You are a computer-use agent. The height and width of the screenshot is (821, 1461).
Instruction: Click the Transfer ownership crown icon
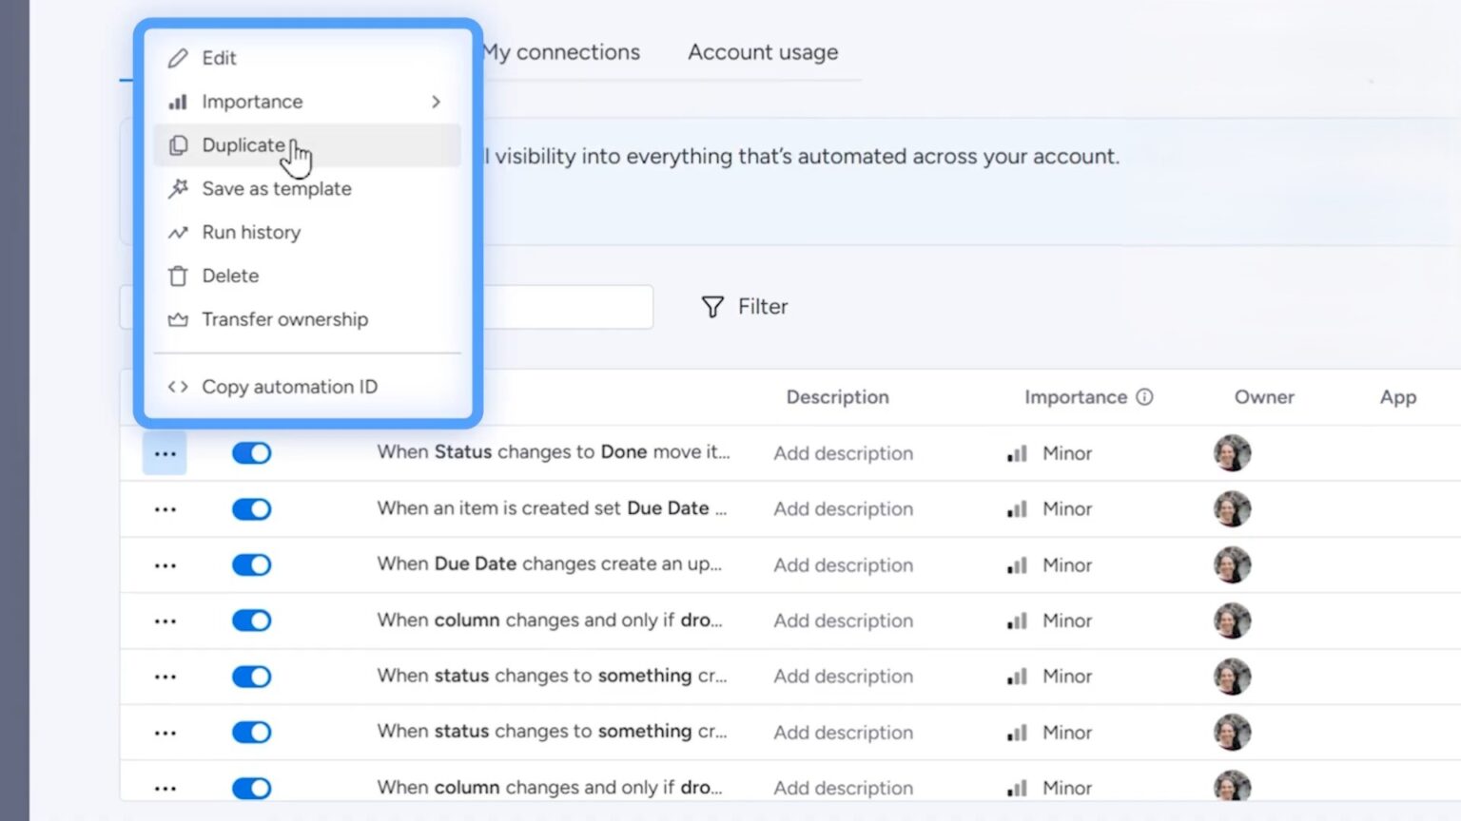click(178, 320)
